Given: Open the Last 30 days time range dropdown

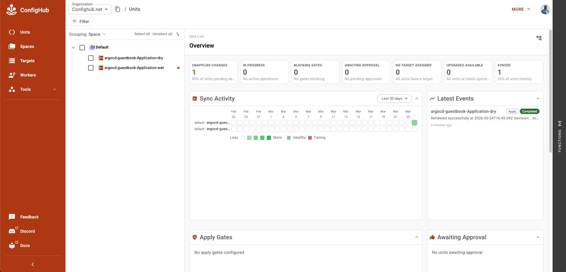Looking at the screenshot, I should [x=394, y=98].
